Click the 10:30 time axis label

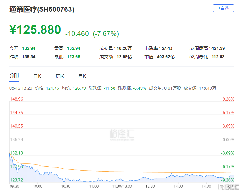tap(66, 186)
